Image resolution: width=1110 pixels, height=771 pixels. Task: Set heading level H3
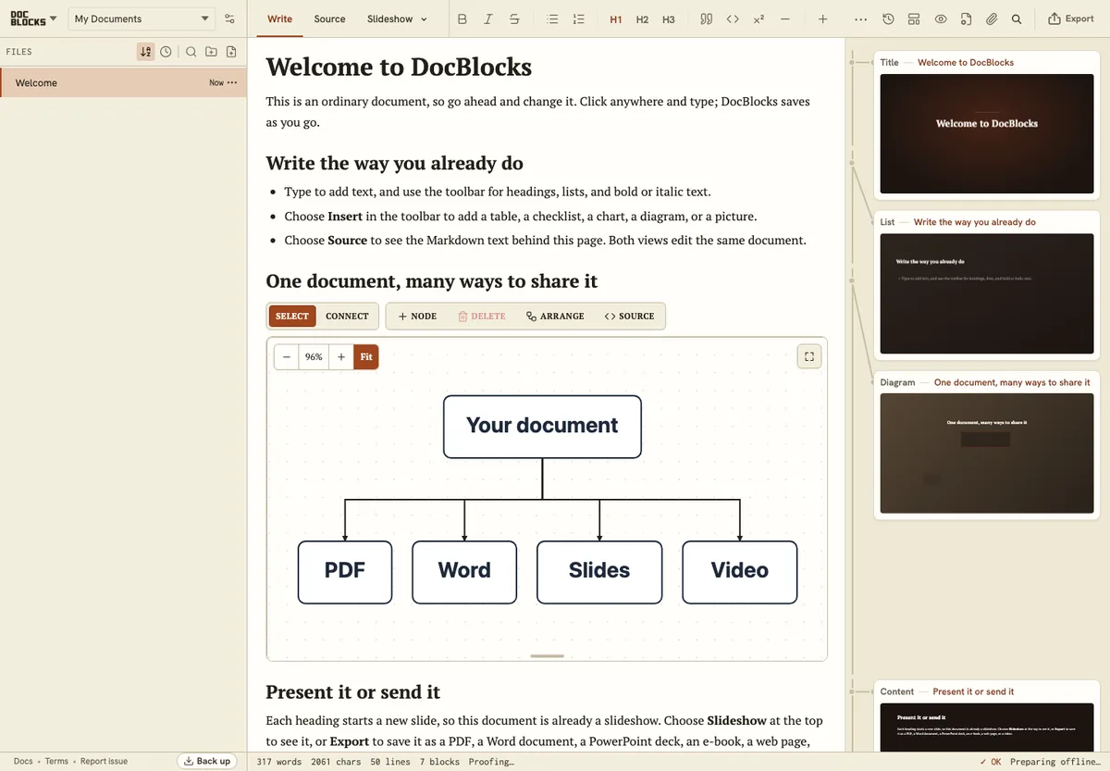pyautogui.click(x=668, y=19)
